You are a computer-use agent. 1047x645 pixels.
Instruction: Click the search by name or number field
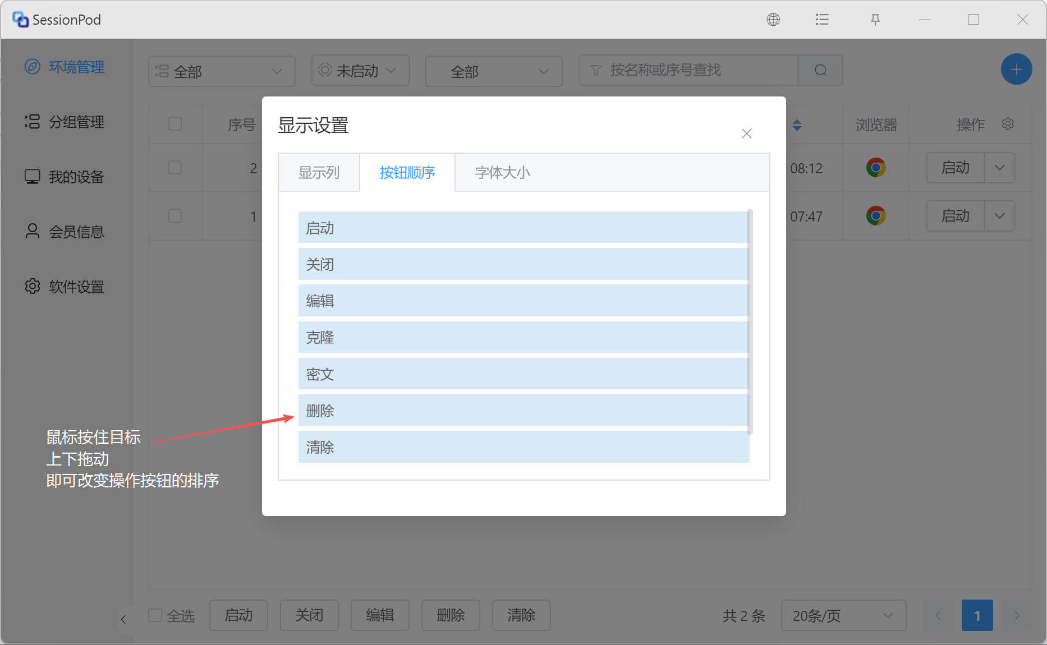[688, 70]
